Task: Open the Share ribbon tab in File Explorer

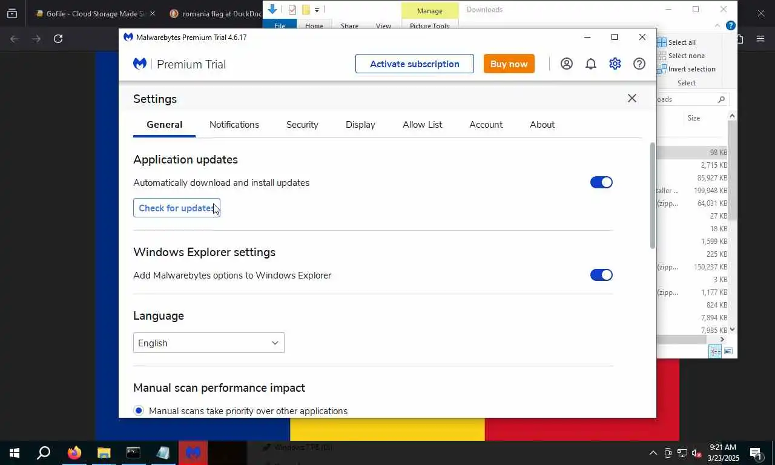Action: (349, 26)
